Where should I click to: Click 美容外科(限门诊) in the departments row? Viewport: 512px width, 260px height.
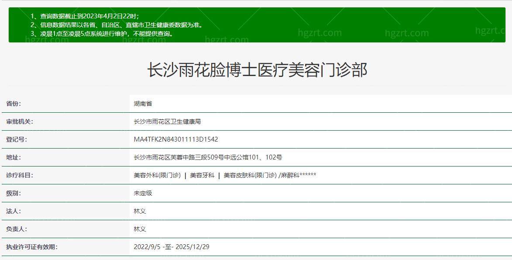point(157,175)
